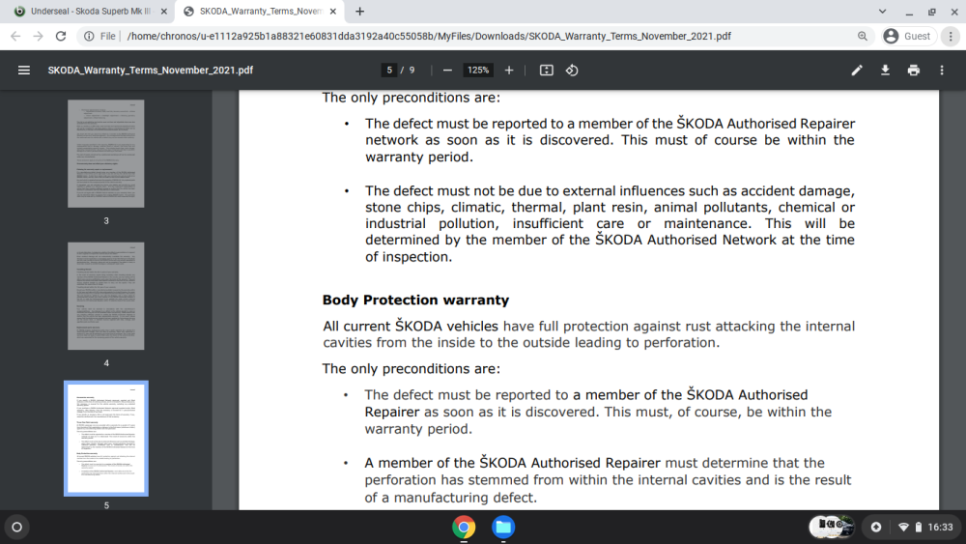Select the 125% zoom level field
Viewport: 966px width, 544px height.
[x=478, y=71]
